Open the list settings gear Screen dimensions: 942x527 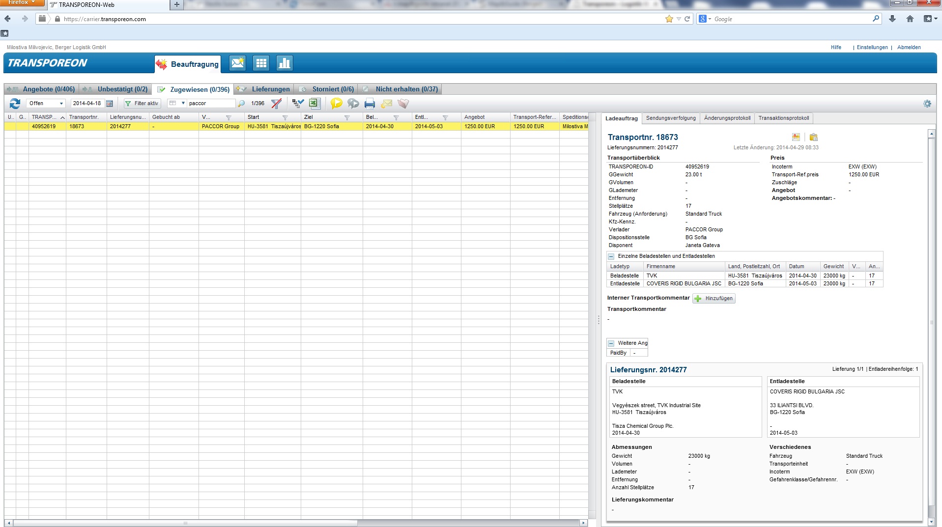pos(927,104)
